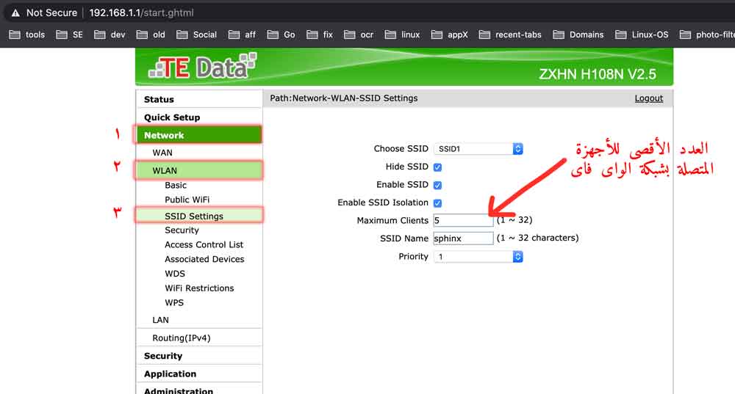Click the Not Secure warning icon
The height and width of the screenshot is (394, 735).
pos(15,13)
